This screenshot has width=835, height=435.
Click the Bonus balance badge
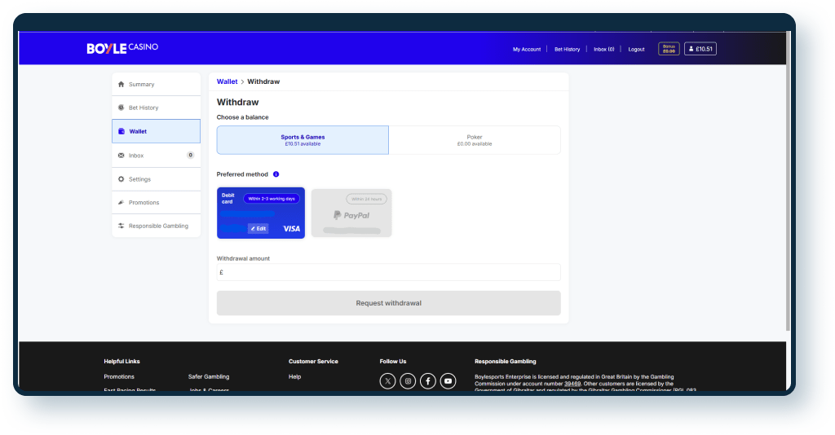[x=669, y=49]
